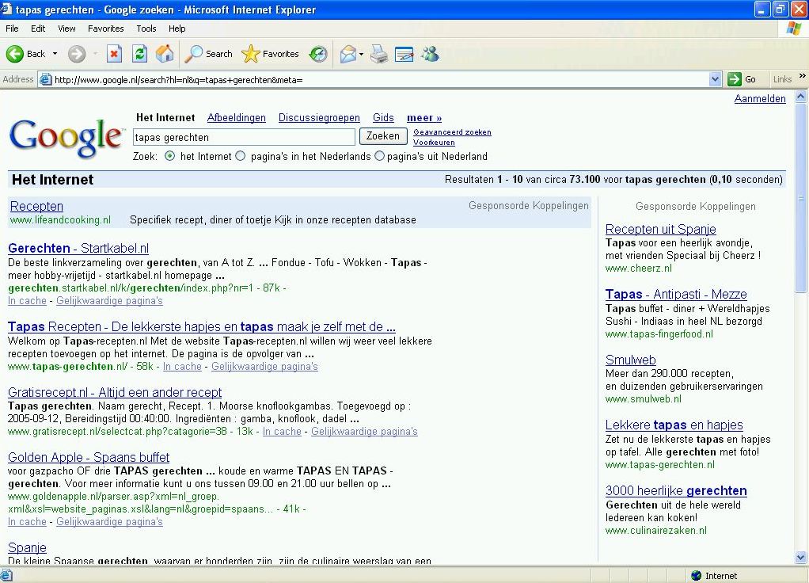This screenshot has width=809, height=583.
Task: Stop page loading with red X icon
Action: [114, 54]
